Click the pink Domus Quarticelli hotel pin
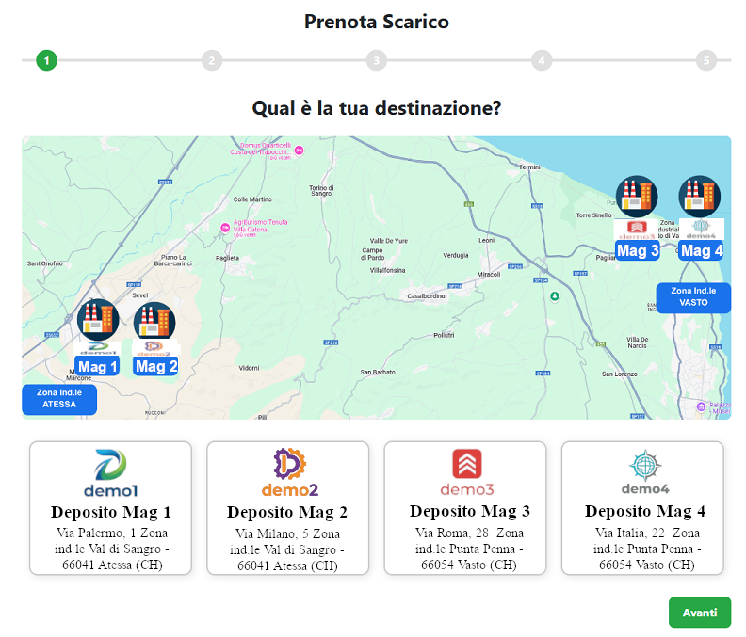This screenshot has width=746, height=637. coord(299,151)
